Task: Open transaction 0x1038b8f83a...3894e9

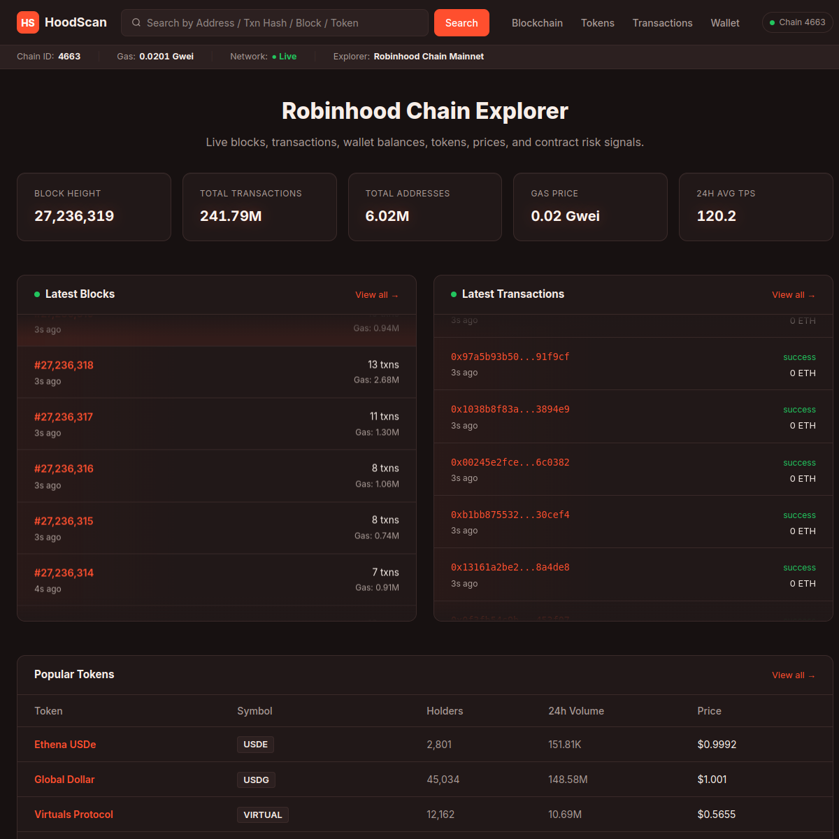Action: [510, 409]
